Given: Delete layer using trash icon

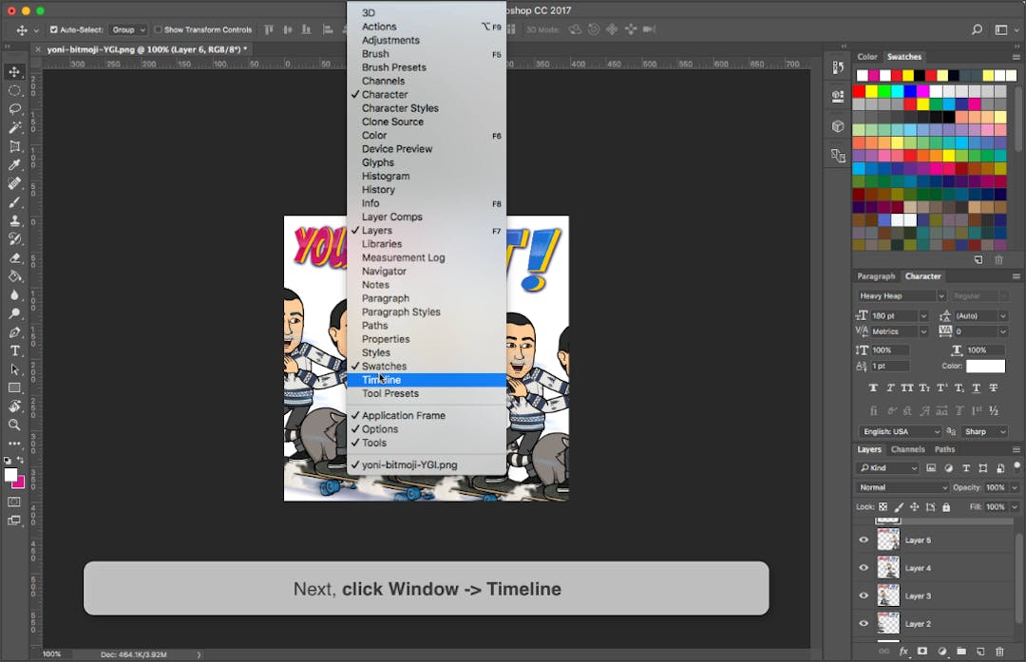Looking at the screenshot, I should pyautogui.click(x=997, y=651).
